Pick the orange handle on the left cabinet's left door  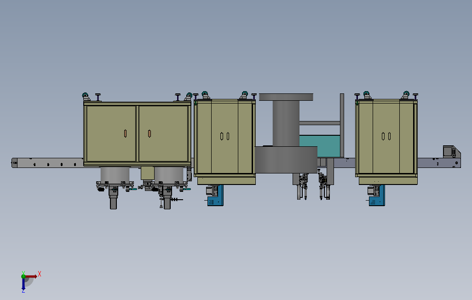[125, 133]
